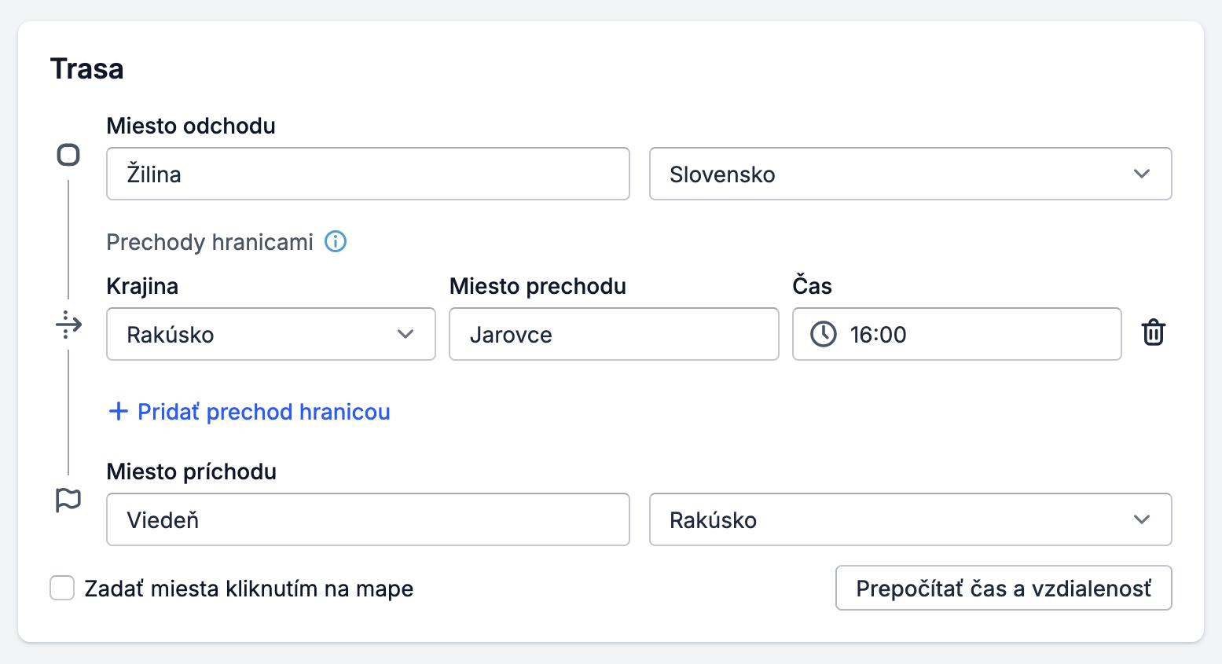Select the Trasa section heading
The height and width of the screenshot is (664, 1222).
pyautogui.click(x=86, y=68)
